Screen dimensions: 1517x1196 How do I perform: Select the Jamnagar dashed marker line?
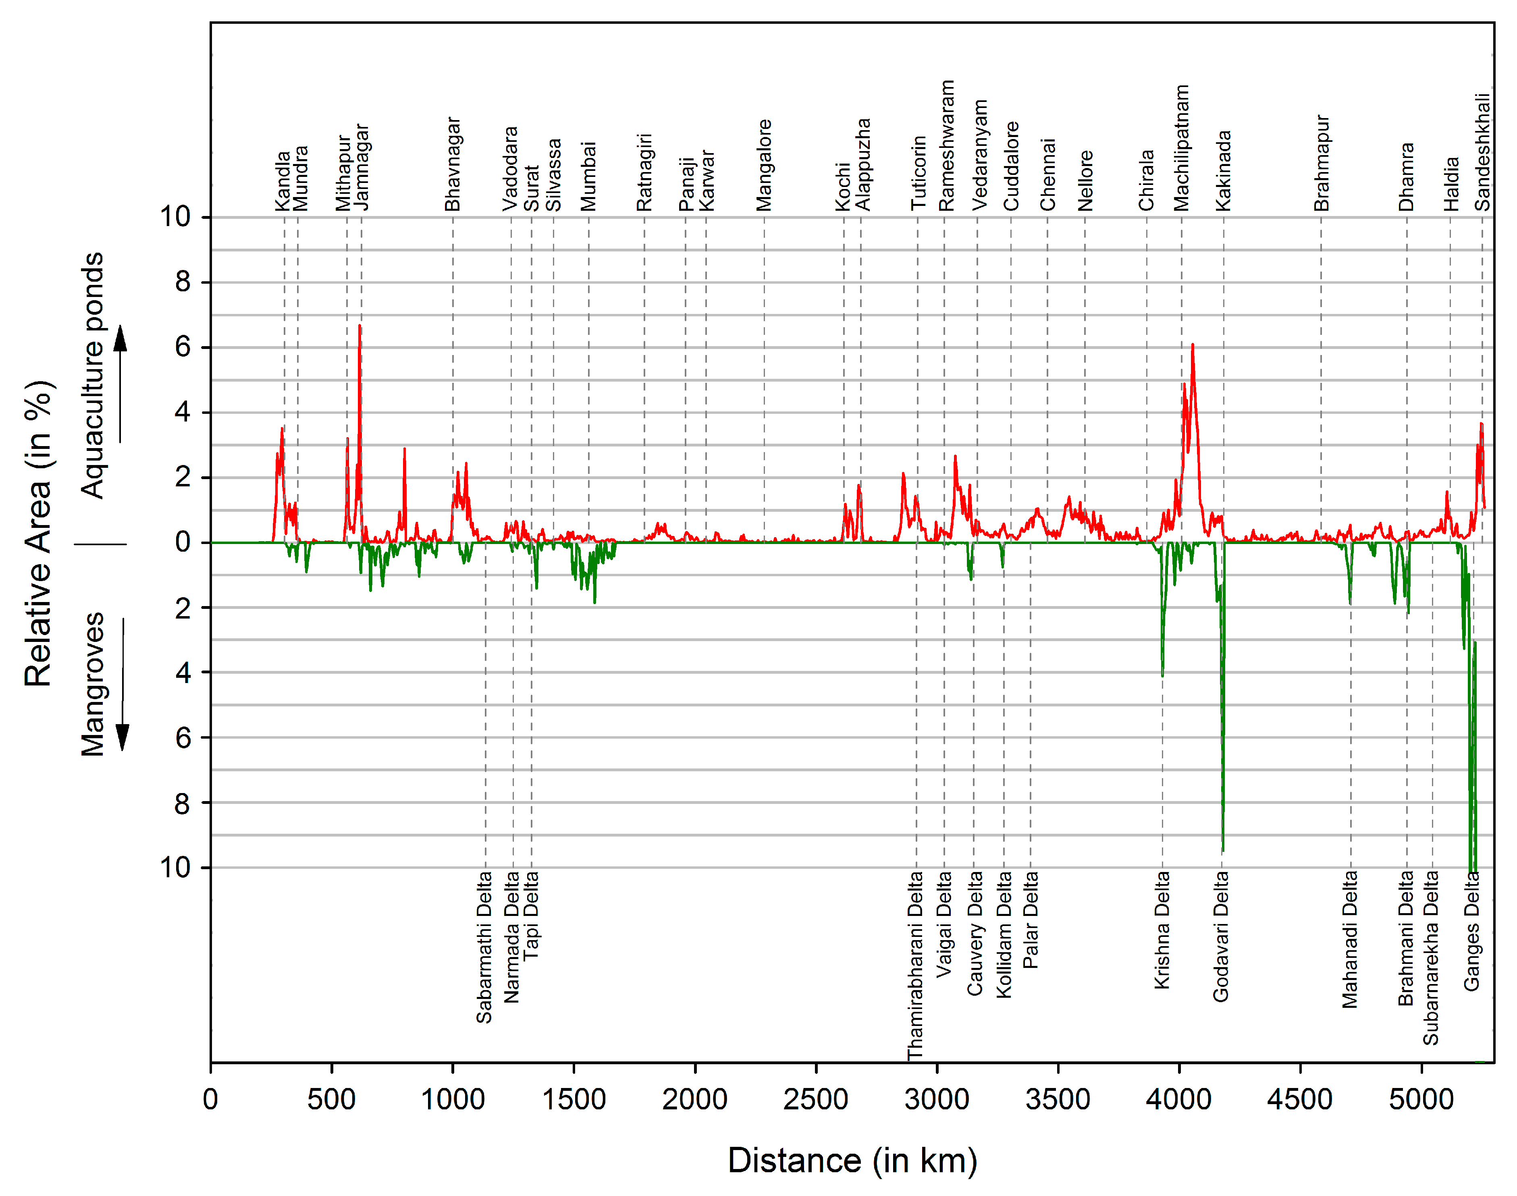coord(362,315)
